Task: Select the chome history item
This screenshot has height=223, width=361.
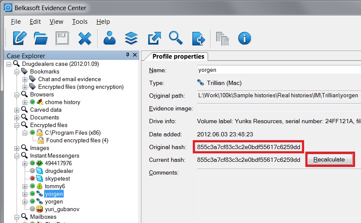Action: tap(62, 102)
